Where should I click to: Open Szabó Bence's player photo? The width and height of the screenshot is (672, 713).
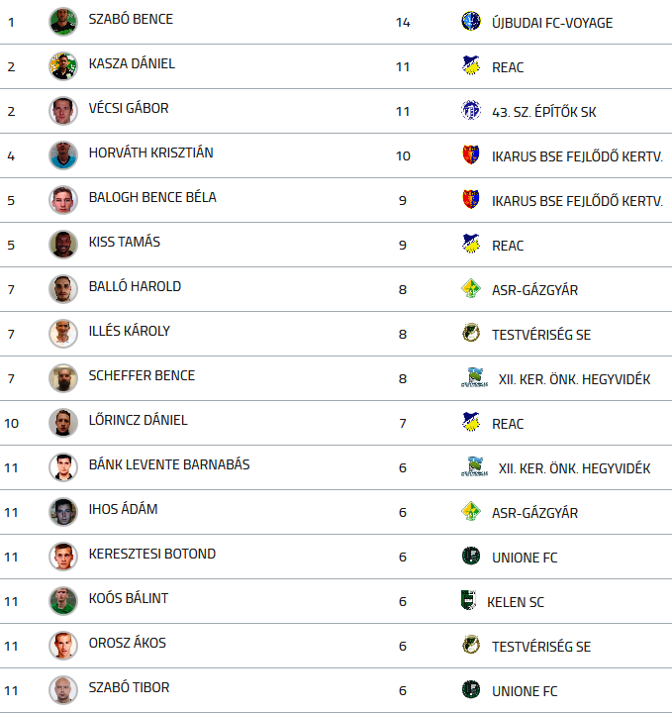coord(63,21)
